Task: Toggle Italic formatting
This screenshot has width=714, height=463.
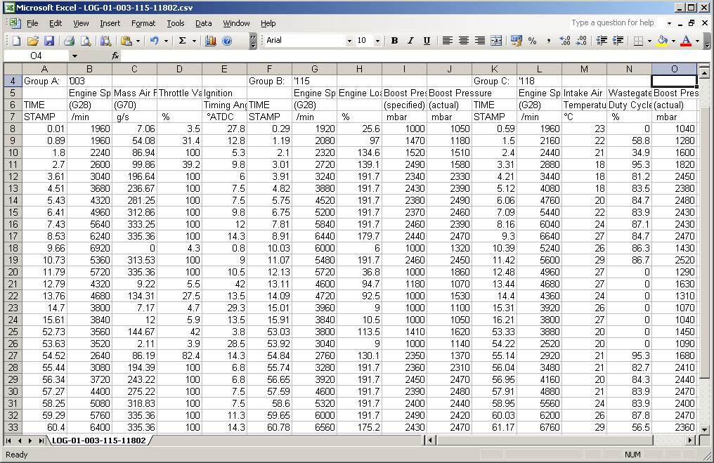Action: pyautogui.click(x=410, y=41)
